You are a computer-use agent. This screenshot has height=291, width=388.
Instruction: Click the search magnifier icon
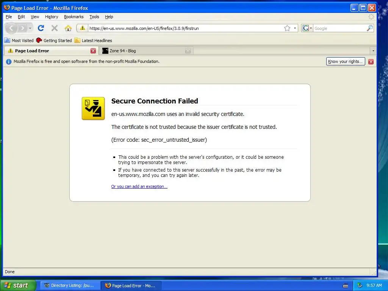click(370, 28)
